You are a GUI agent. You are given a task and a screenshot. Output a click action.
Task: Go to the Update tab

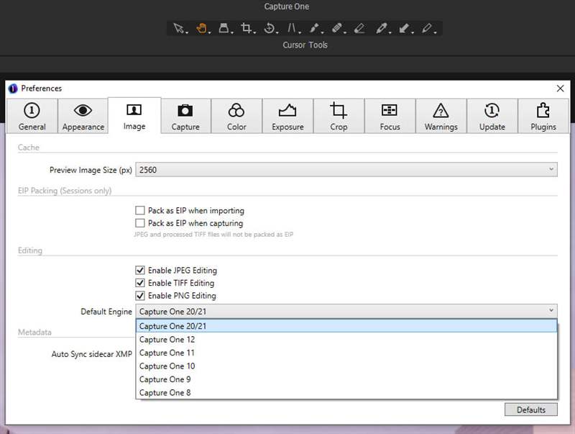(492, 116)
